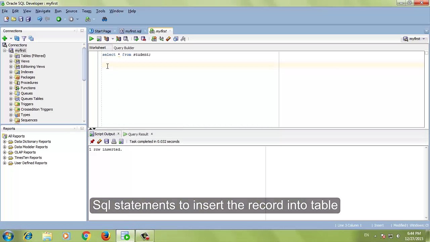Click the Unshared SQL Worksheet icon

pyautogui.click(x=154, y=39)
